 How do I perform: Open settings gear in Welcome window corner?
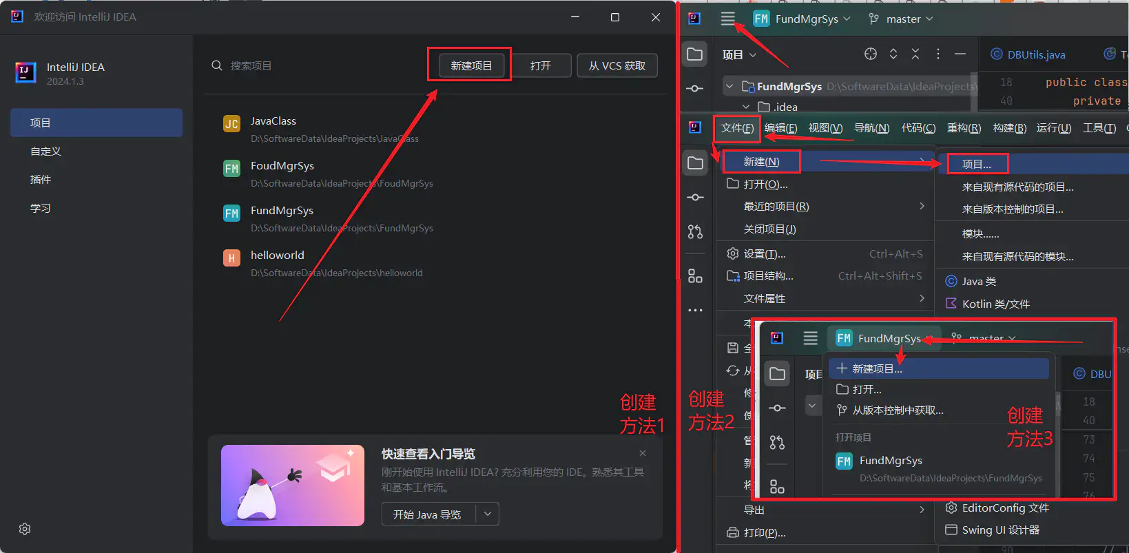coord(25,529)
